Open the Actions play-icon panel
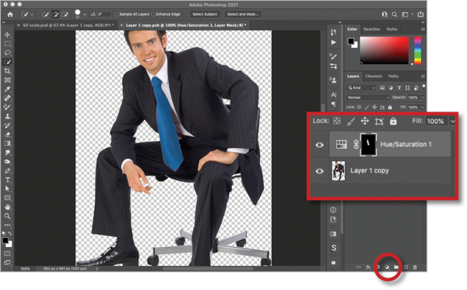Image resolution: width=467 pixels, height=290 pixels. click(333, 42)
